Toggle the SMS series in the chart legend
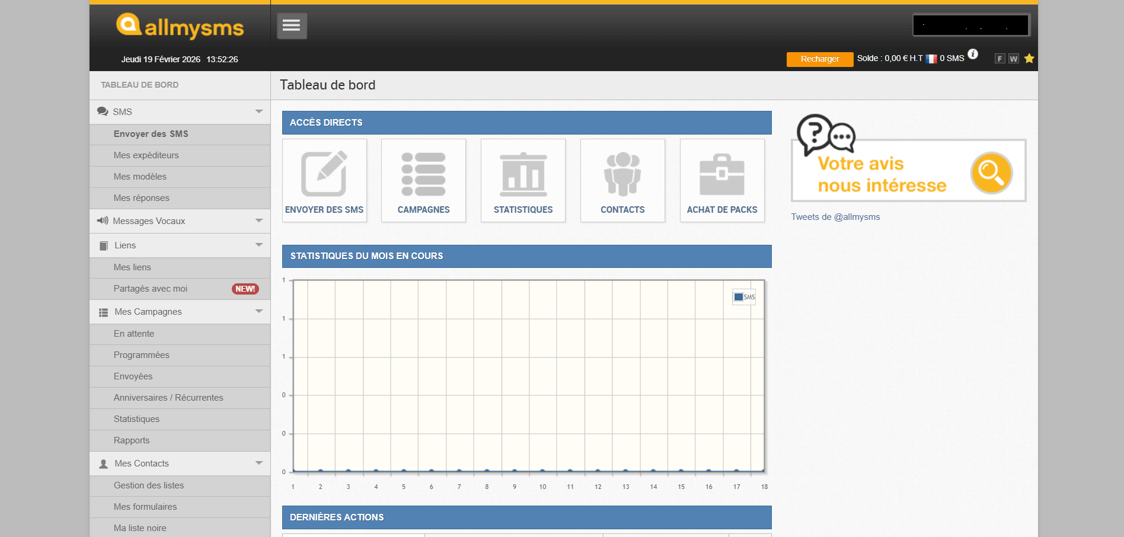Image resolution: width=1124 pixels, height=537 pixels. click(743, 296)
